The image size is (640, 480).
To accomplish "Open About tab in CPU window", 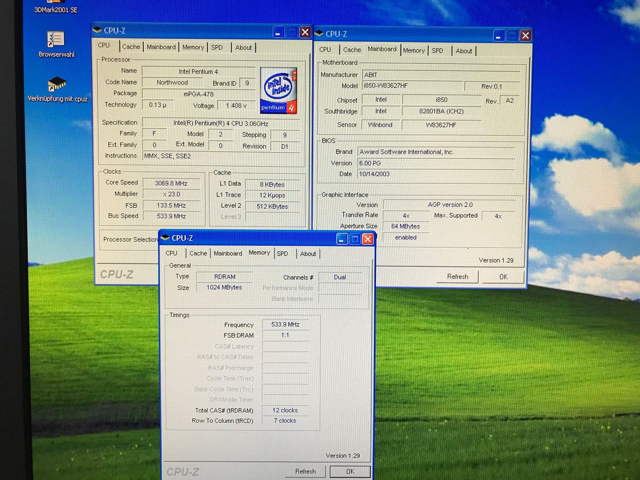I will click(244, 48).
